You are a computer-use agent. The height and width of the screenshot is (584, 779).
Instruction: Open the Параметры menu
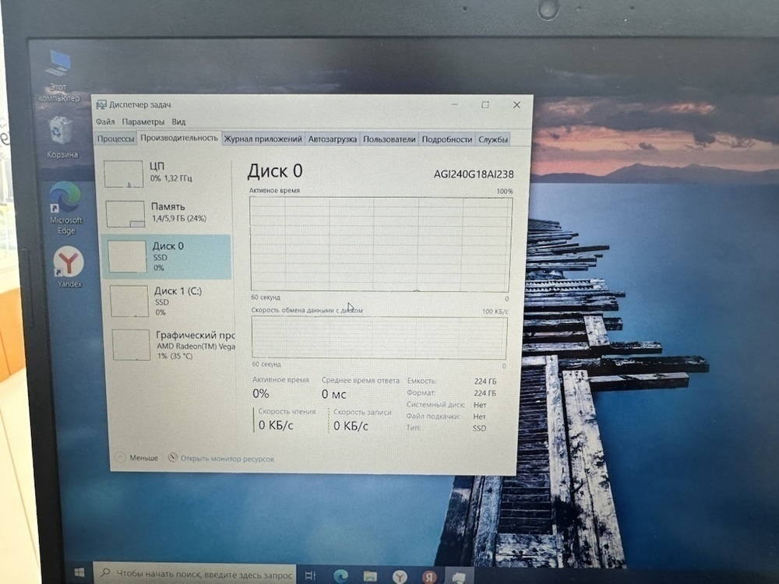point(143,121)
